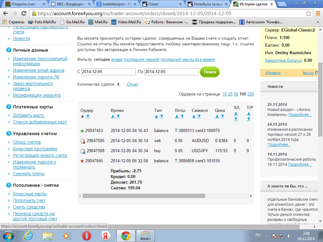
Task: Filter deals by все время
Action: 205,60
